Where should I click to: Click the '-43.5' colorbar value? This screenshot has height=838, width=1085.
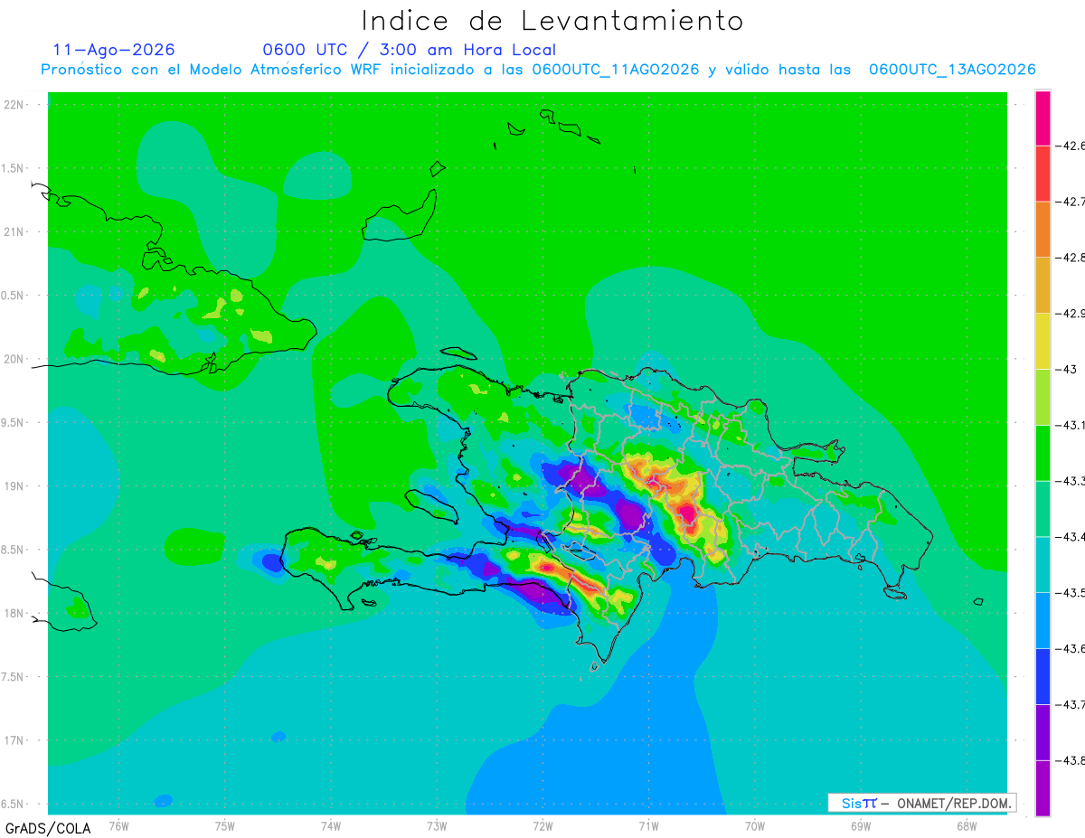point(1070,593)
